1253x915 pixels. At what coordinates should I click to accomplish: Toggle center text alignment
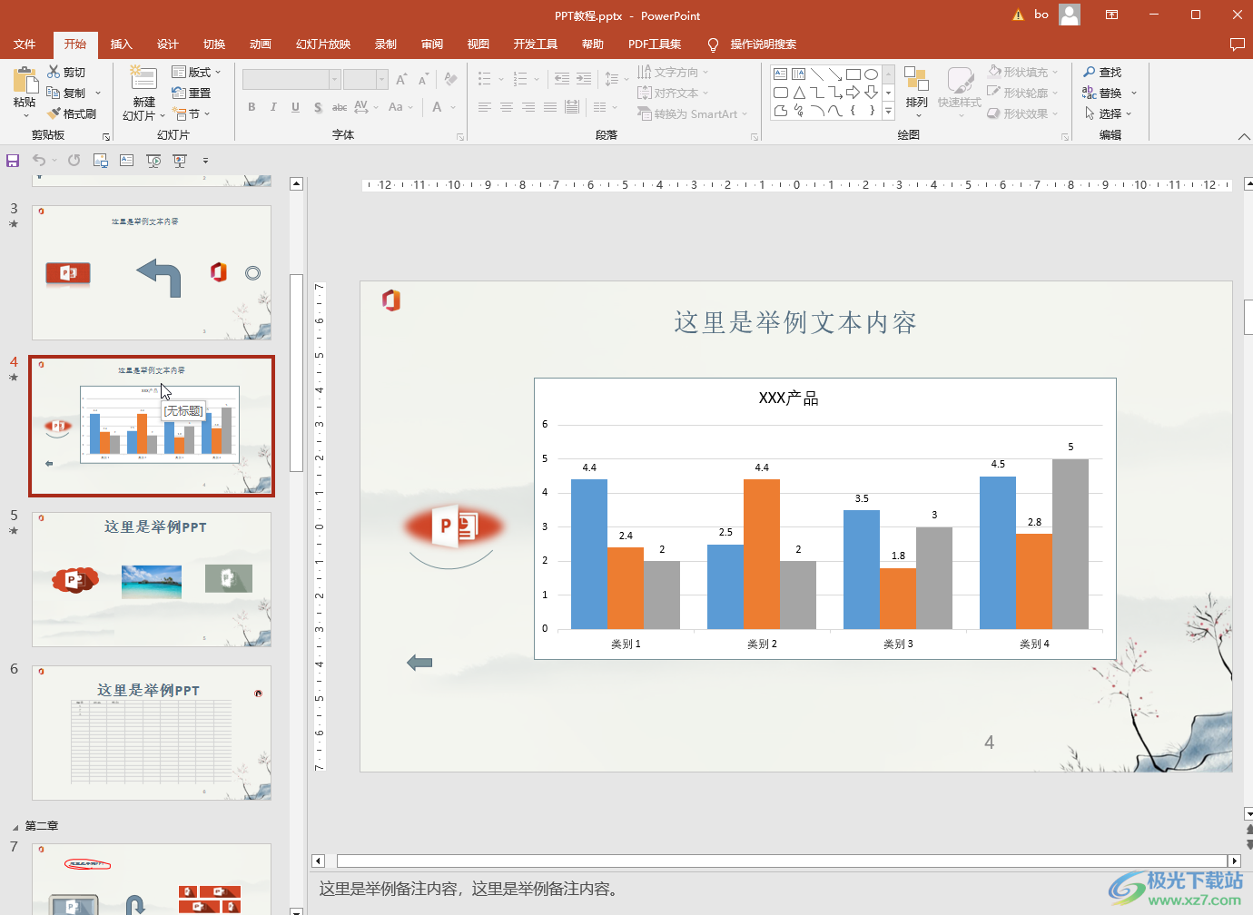pyautogui.click(x=507, y=107)
